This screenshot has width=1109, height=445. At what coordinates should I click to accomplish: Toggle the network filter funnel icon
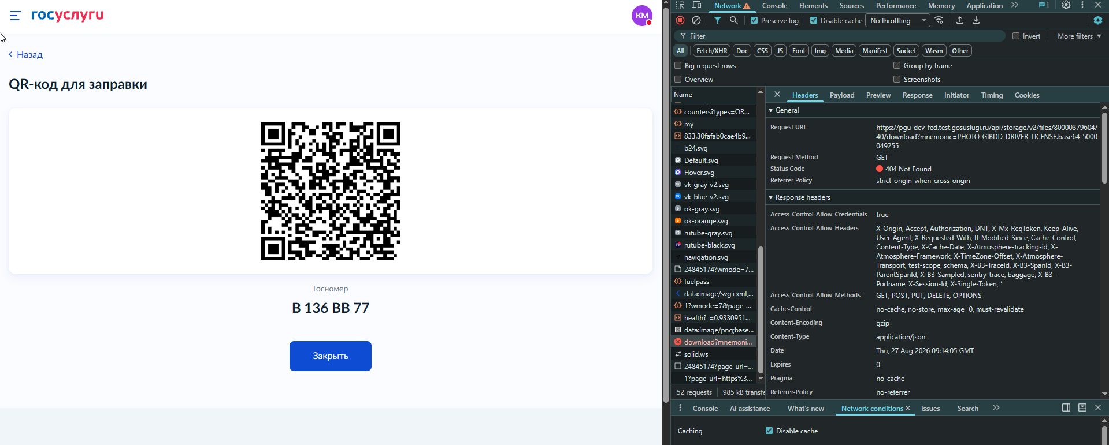point(717,20)
